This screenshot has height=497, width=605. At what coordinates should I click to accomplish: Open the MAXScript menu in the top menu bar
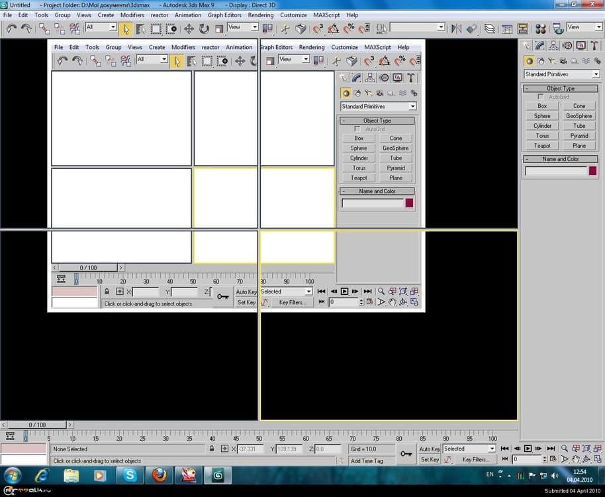click(x=326, y=15)
